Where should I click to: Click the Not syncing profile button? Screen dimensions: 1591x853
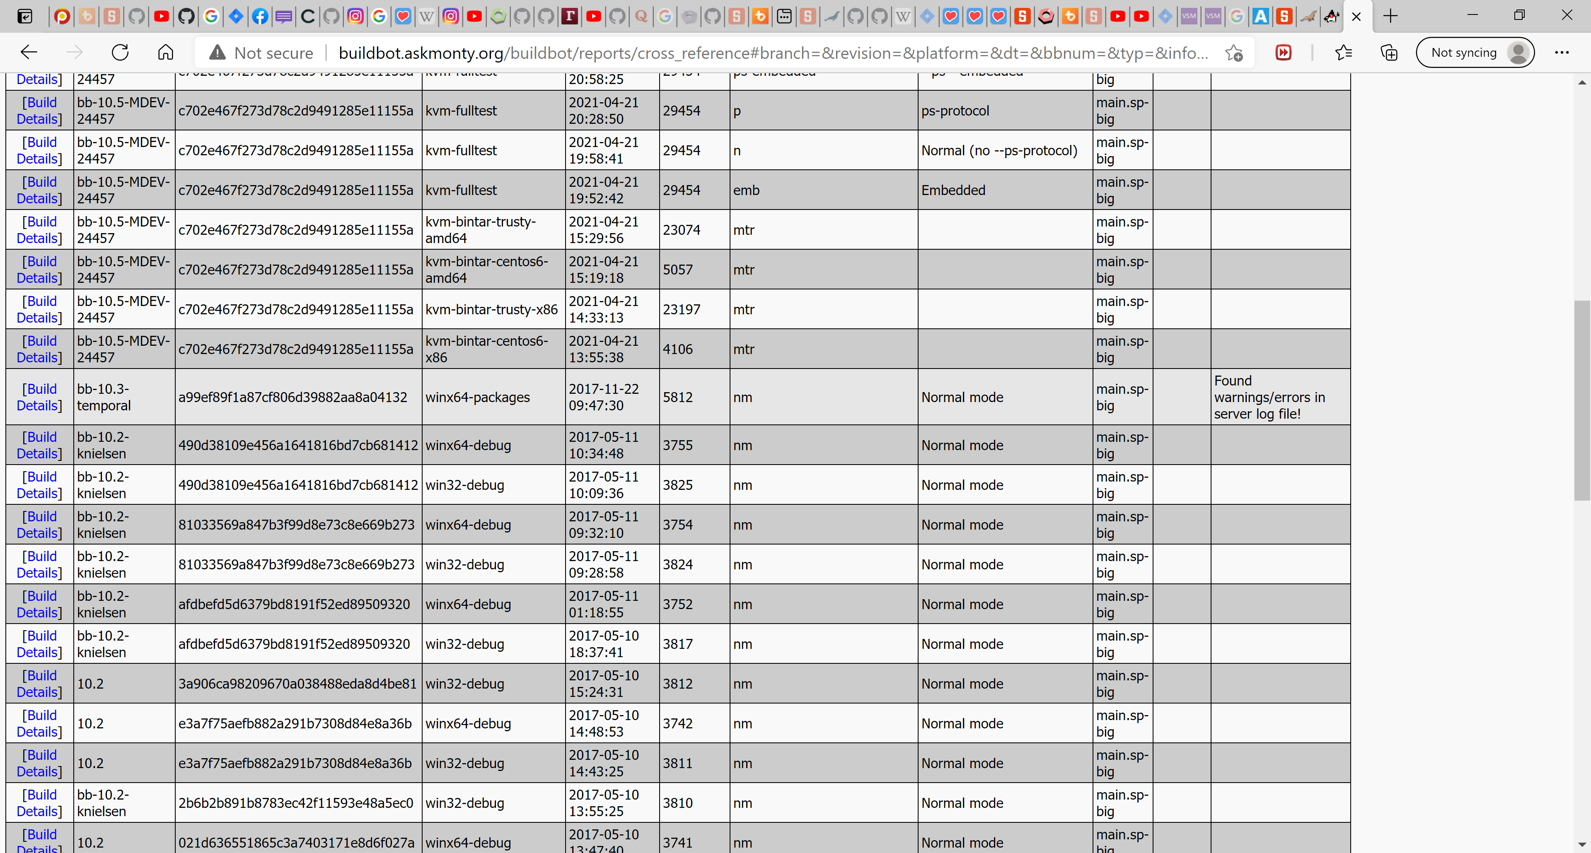click(1475, 53)
